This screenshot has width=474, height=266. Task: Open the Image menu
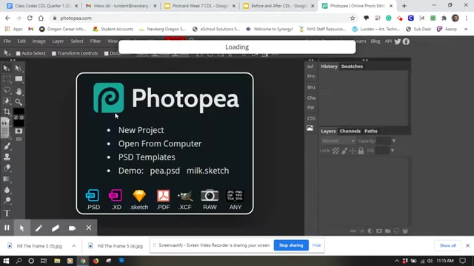click(x=39, y=41)
